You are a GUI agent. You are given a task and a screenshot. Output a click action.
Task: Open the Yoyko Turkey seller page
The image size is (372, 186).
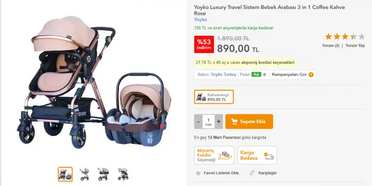pos(224,74)
